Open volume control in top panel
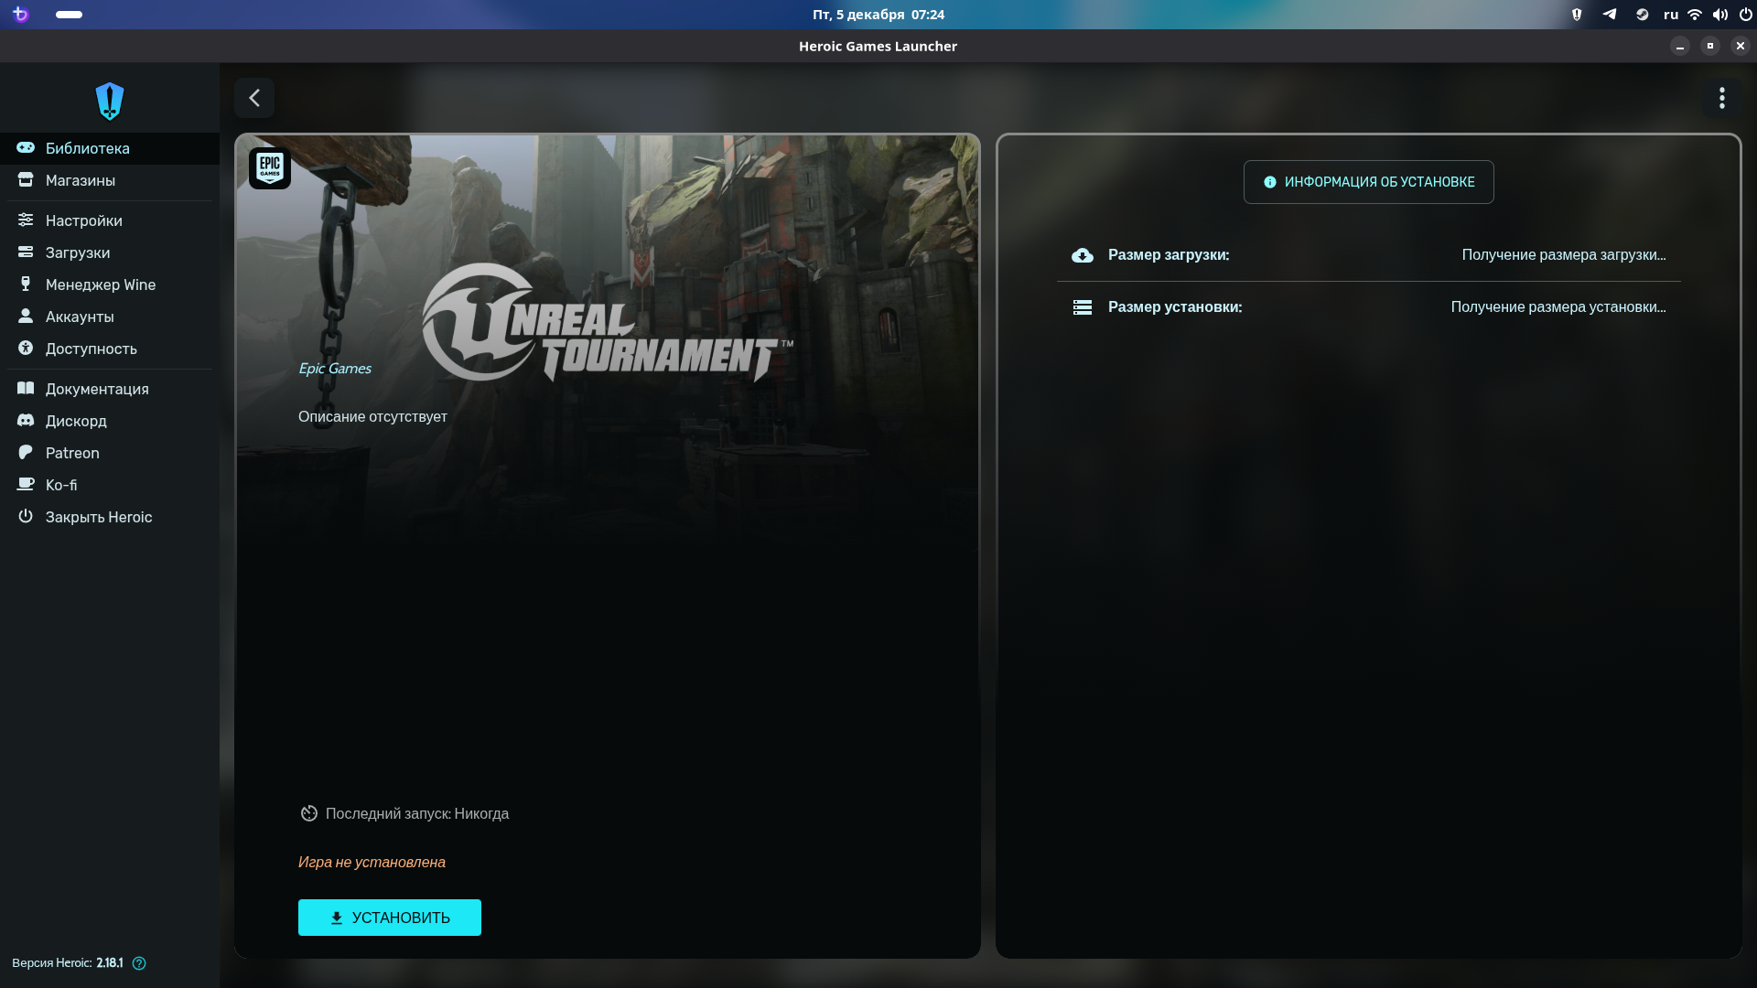The height and width of the screenshot is (988, 1757). coord(1719,15)
